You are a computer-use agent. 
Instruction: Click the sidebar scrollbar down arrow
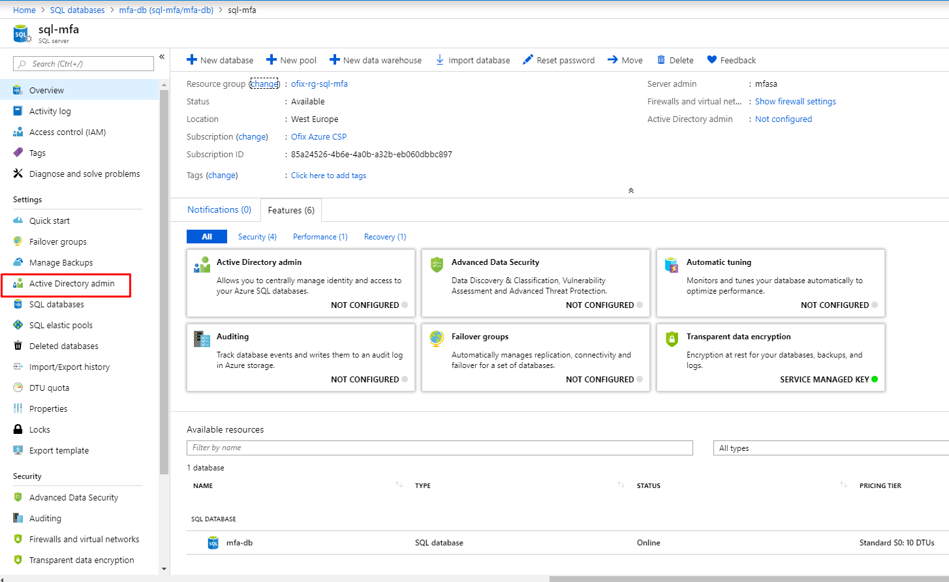click(164, 569)
